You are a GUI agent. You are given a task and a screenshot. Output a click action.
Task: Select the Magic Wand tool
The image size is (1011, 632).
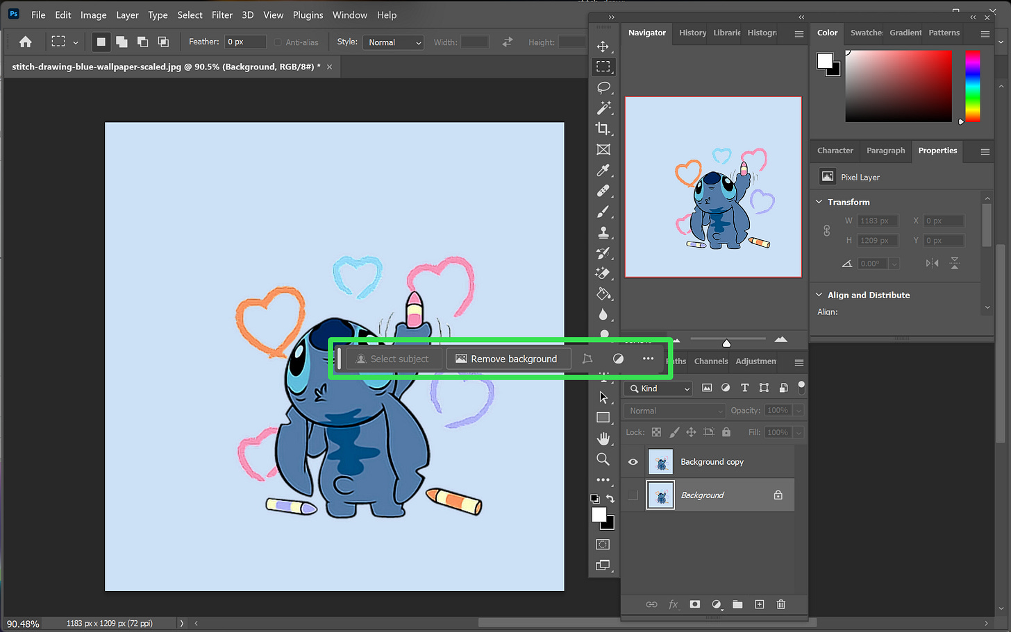(x=603, y=108)
